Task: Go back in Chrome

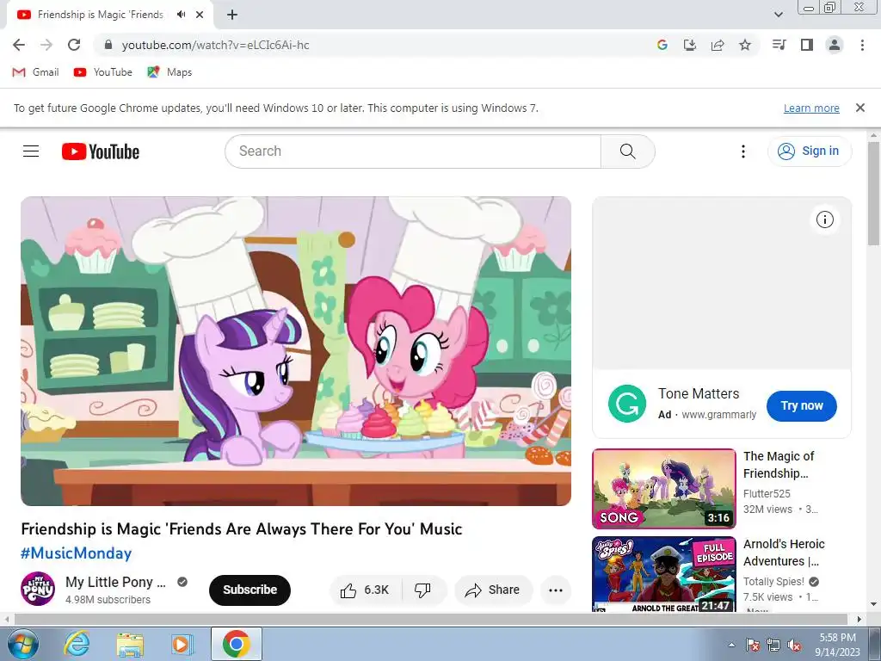Action: tap(19, 45)
